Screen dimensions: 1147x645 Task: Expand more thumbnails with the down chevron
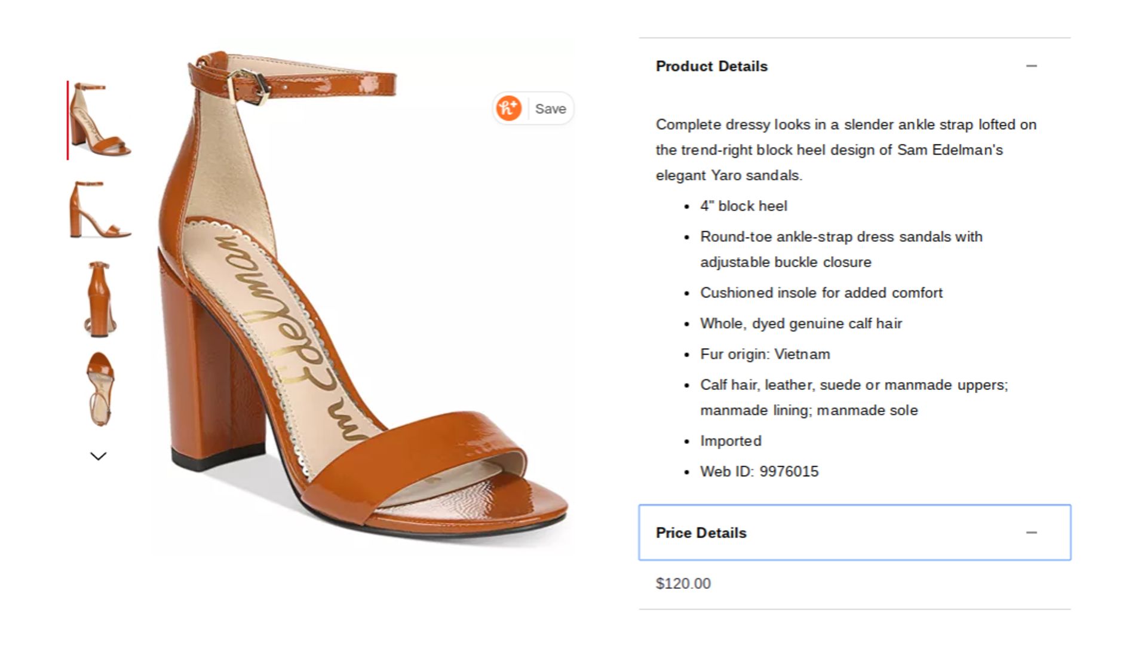(x=98, y=456)
